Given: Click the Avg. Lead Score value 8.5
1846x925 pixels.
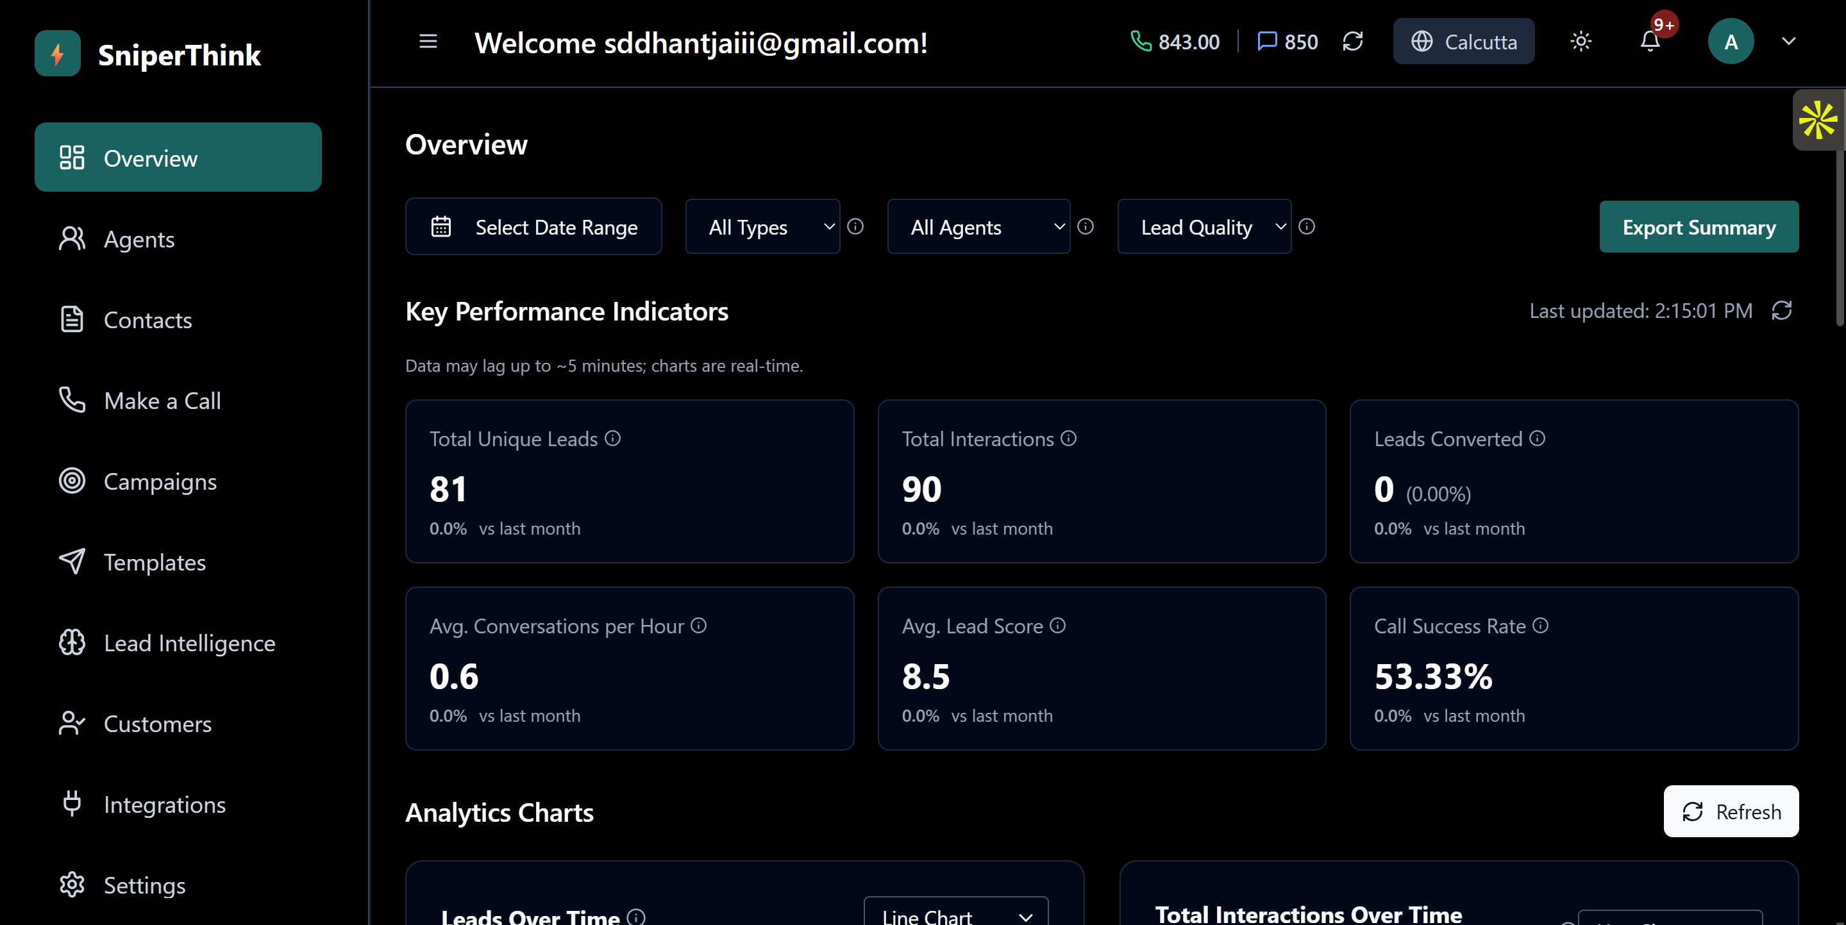Looking at the screenshot, I should coord(926,676).
